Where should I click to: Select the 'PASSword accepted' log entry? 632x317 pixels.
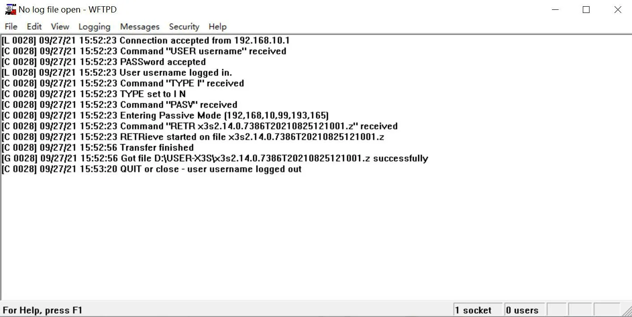point(103,62)
